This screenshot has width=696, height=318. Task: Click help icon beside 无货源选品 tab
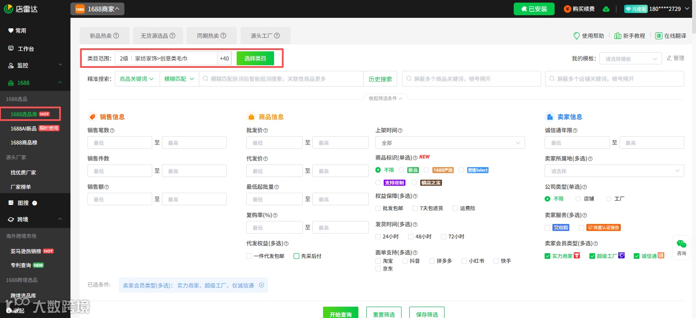point(172,36)
